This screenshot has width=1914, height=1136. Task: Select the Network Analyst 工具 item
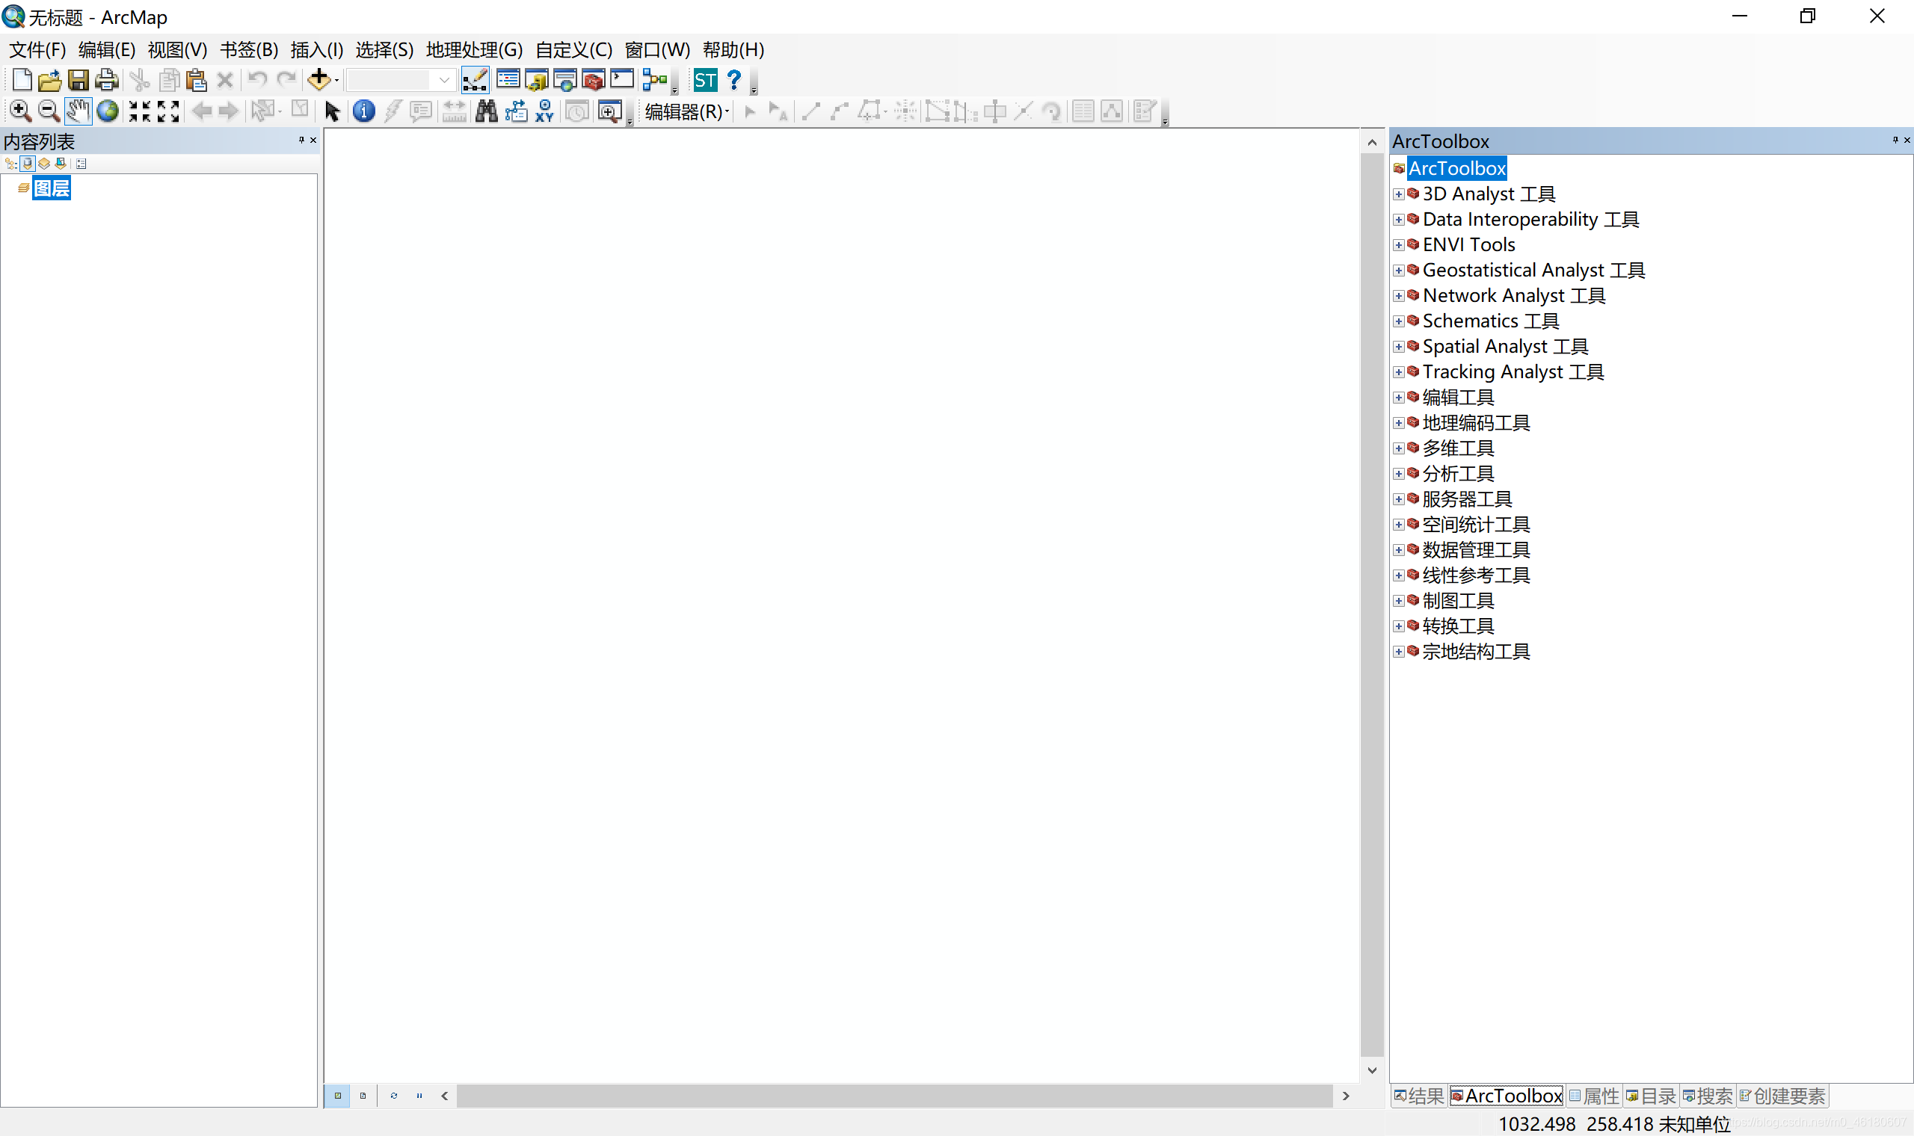pyautogui.click(x=1513, y=295)
